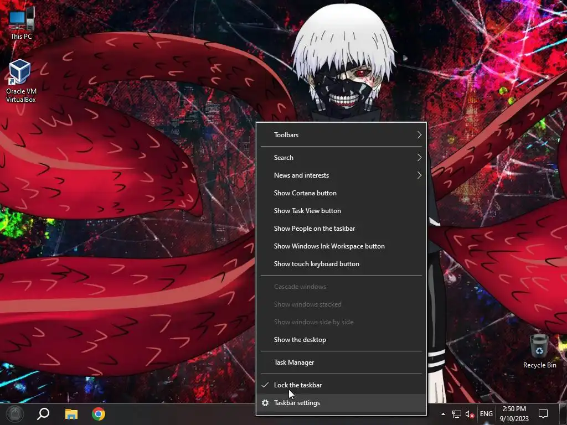The width and height of the screenshot is (567, 425).
Task: Select Oracle VM VirtualBox shortcut
Action: [21, 81]
